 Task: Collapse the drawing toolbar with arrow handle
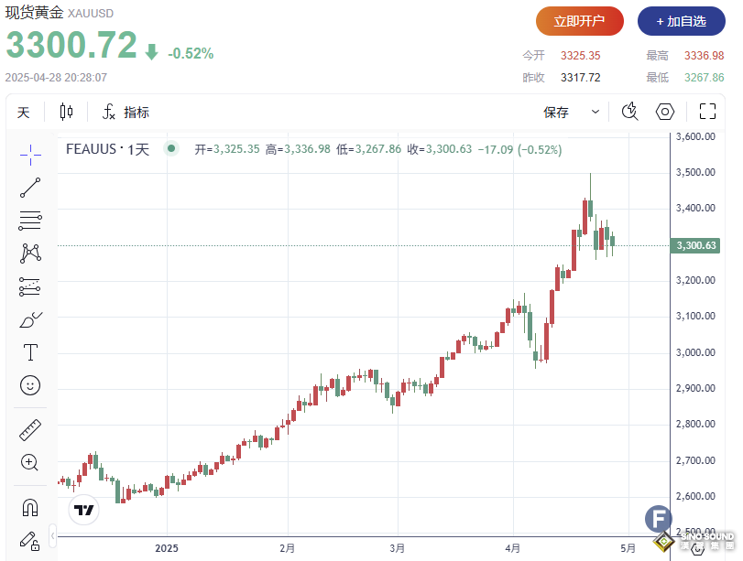(52, 536)
